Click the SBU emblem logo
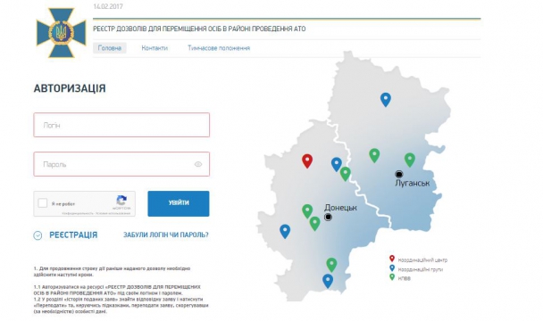 click(x=62, y=33)
